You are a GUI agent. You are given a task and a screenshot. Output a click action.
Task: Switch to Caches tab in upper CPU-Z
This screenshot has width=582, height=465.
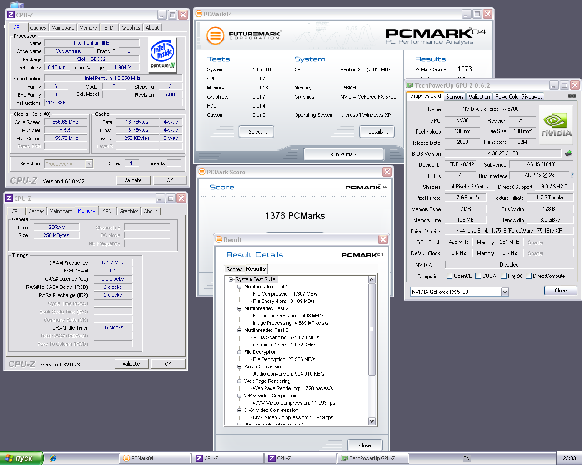pyautogui.click(x=38, y=28)
